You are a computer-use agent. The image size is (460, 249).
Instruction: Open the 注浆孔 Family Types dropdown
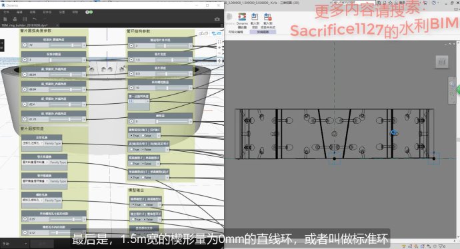click(33, 143)
